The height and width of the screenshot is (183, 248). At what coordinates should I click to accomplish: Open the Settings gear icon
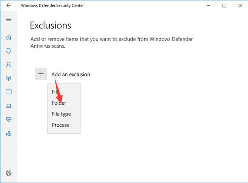[x=9, y=173]
